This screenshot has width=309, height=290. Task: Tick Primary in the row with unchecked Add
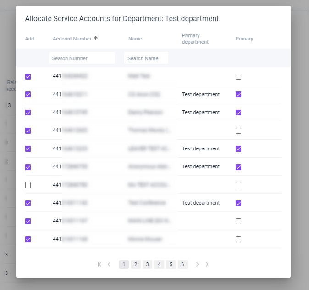(x=238, y=185)
